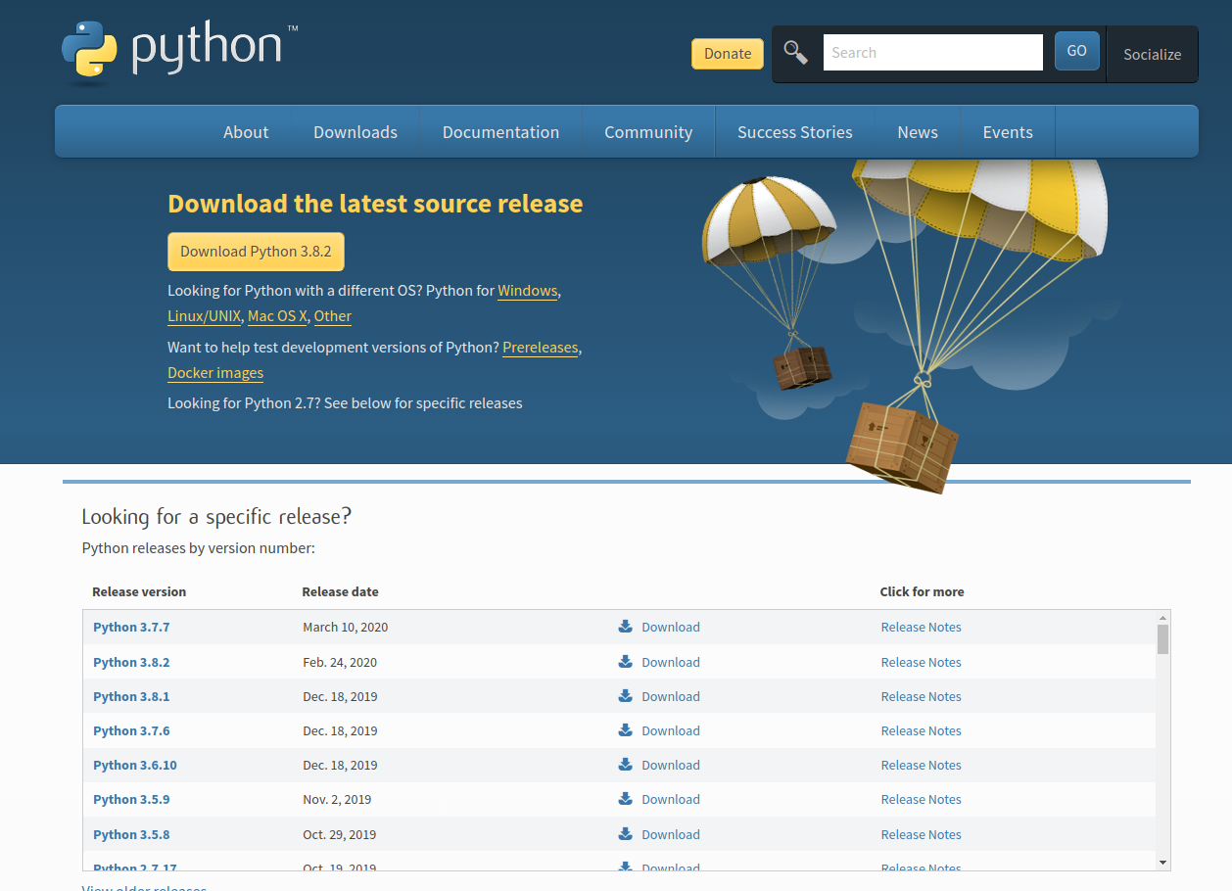Click the releases list scrollbar thumb
Screen dimensions: 1232x891
pos(1162,639)
